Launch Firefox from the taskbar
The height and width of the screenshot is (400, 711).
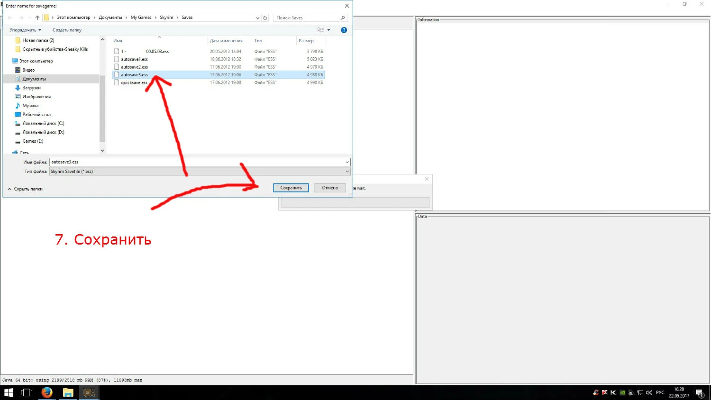(x=46, y=392)
